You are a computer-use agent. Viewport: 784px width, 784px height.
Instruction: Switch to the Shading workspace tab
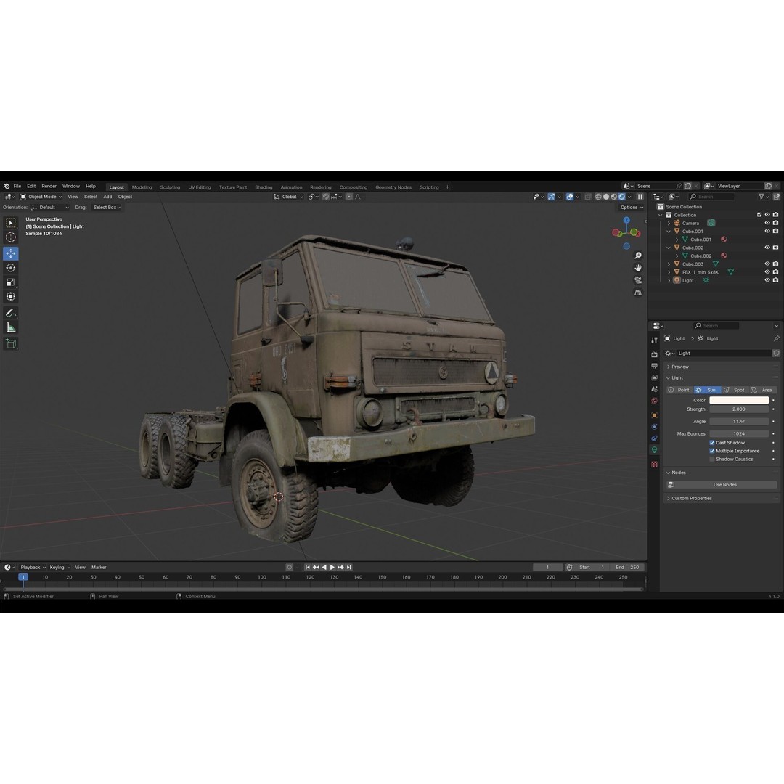264,187
